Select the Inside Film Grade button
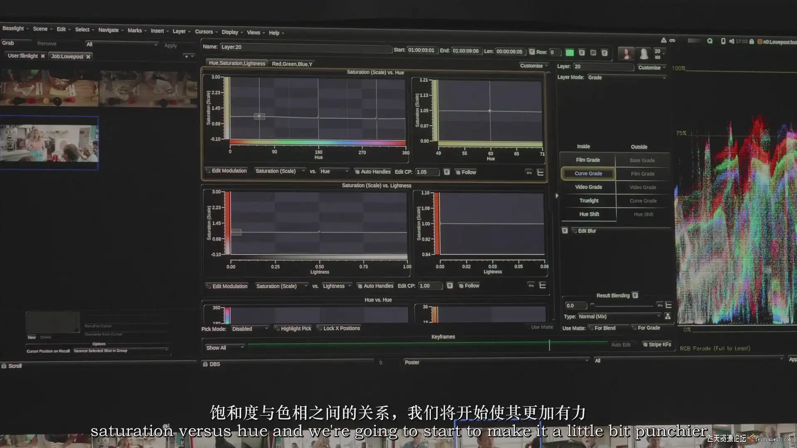This screenshot has height=448, width=797. point(587,160)
